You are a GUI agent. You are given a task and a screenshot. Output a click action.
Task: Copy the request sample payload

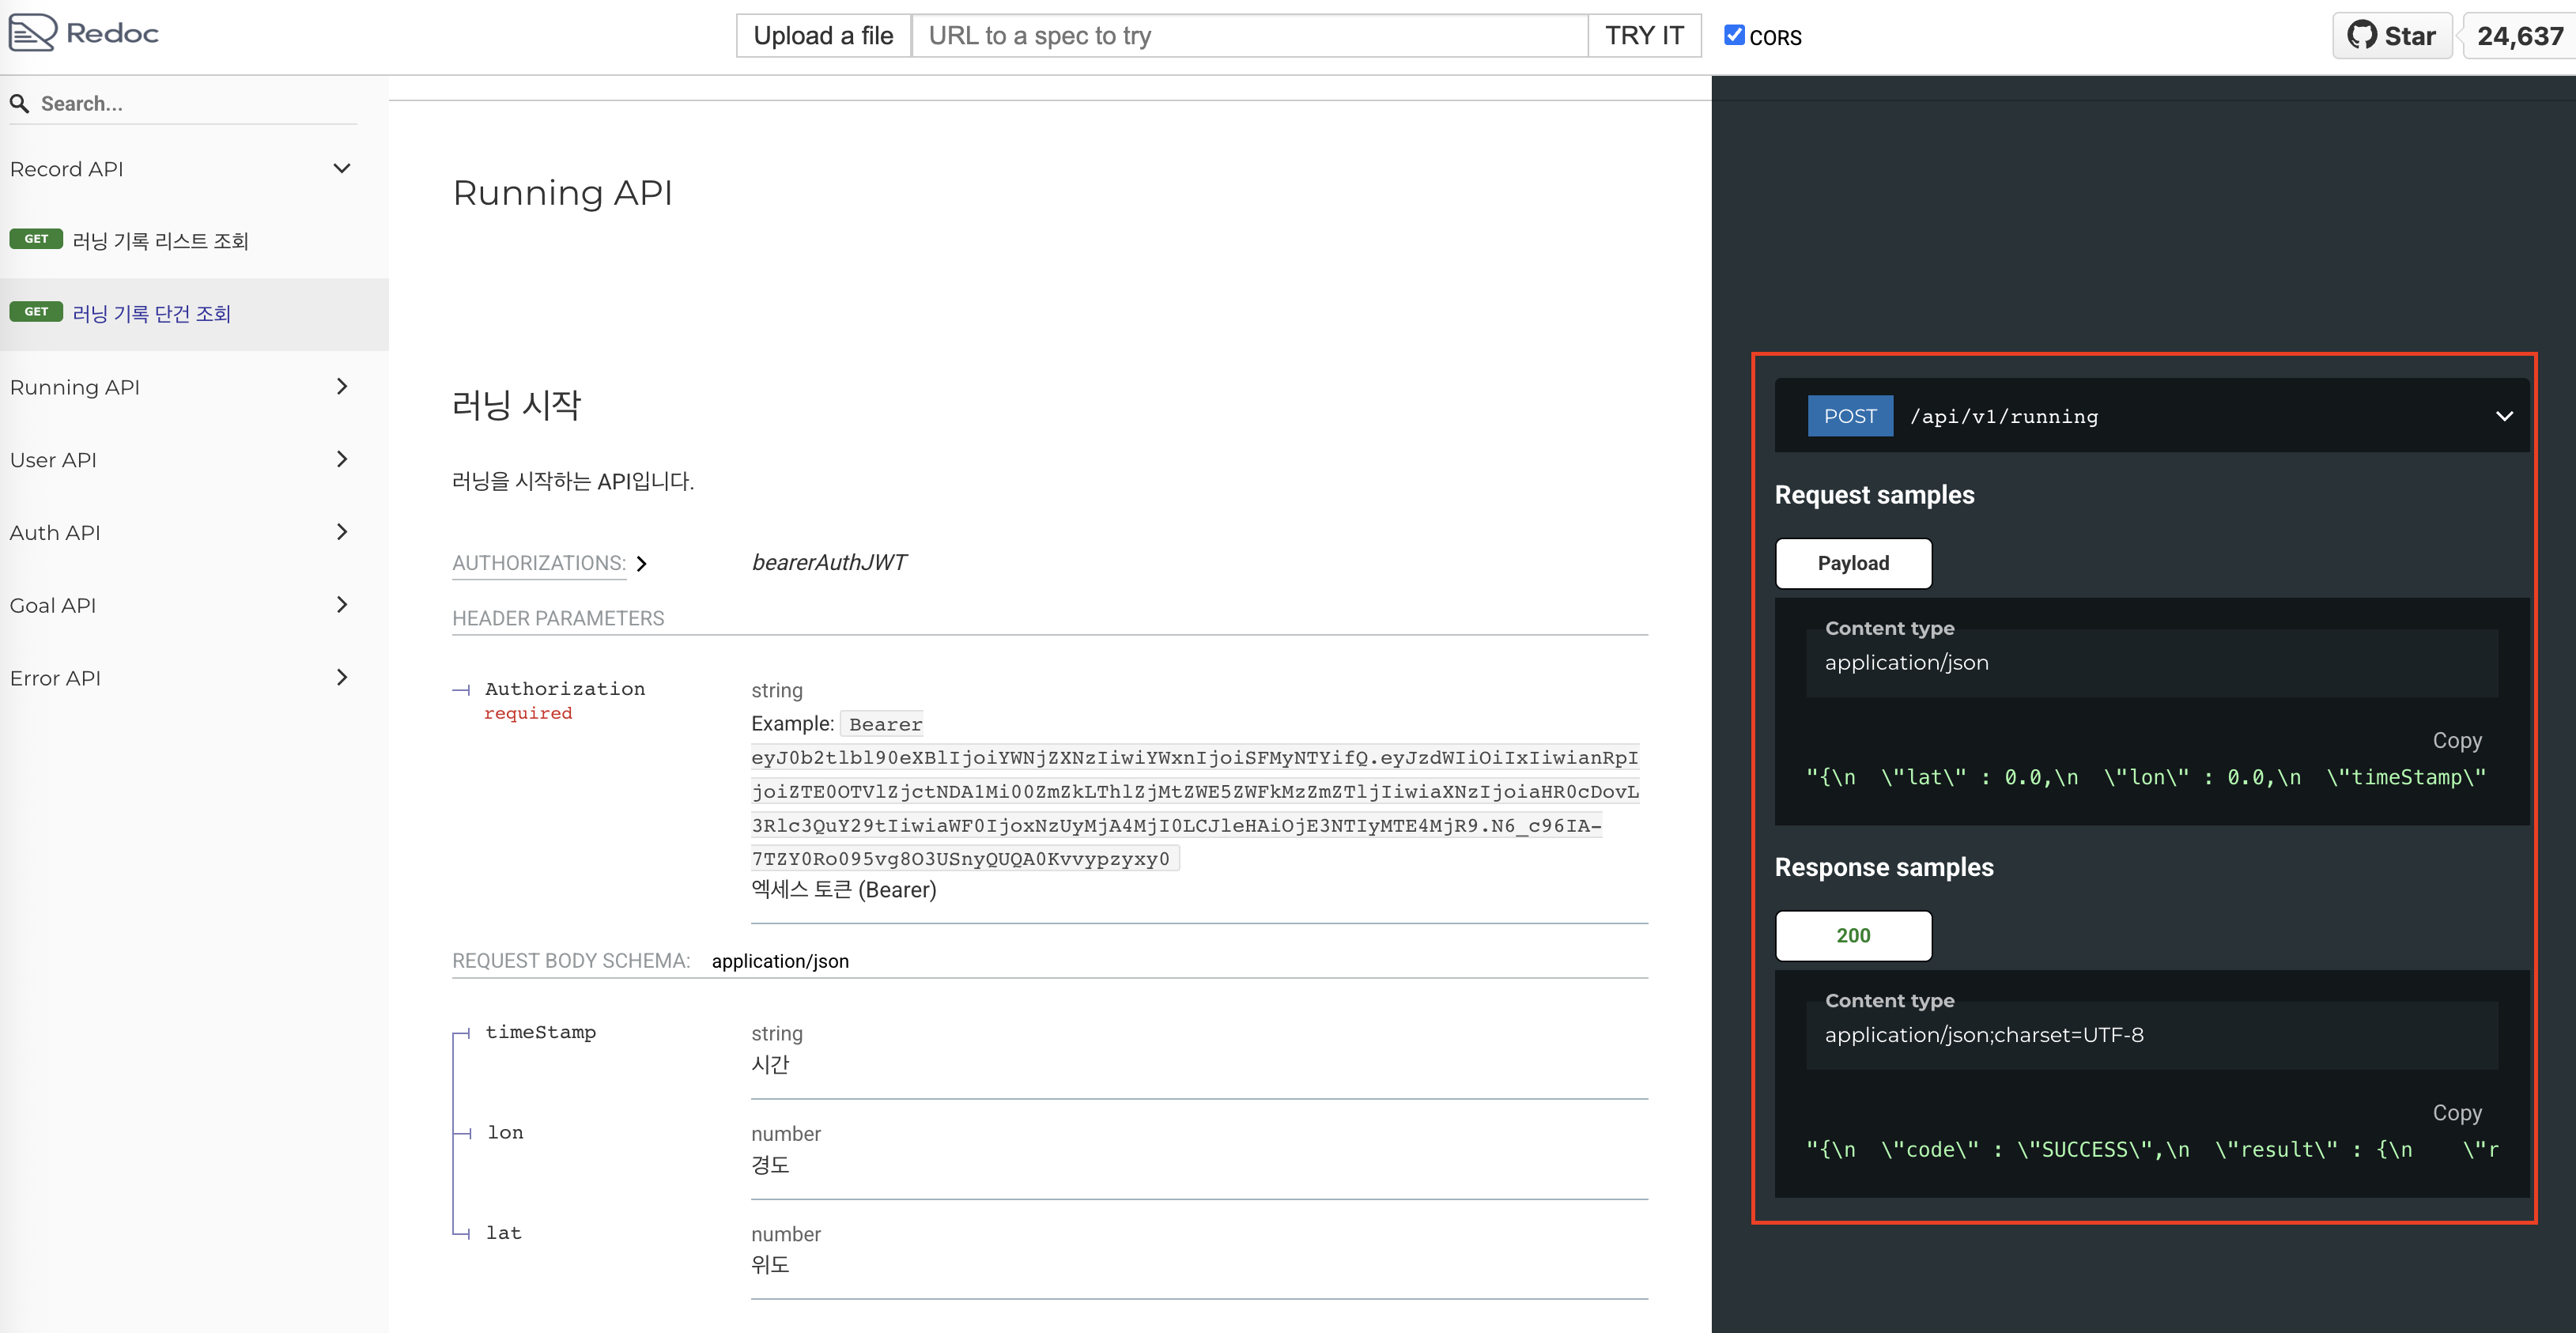point(2456,741)
